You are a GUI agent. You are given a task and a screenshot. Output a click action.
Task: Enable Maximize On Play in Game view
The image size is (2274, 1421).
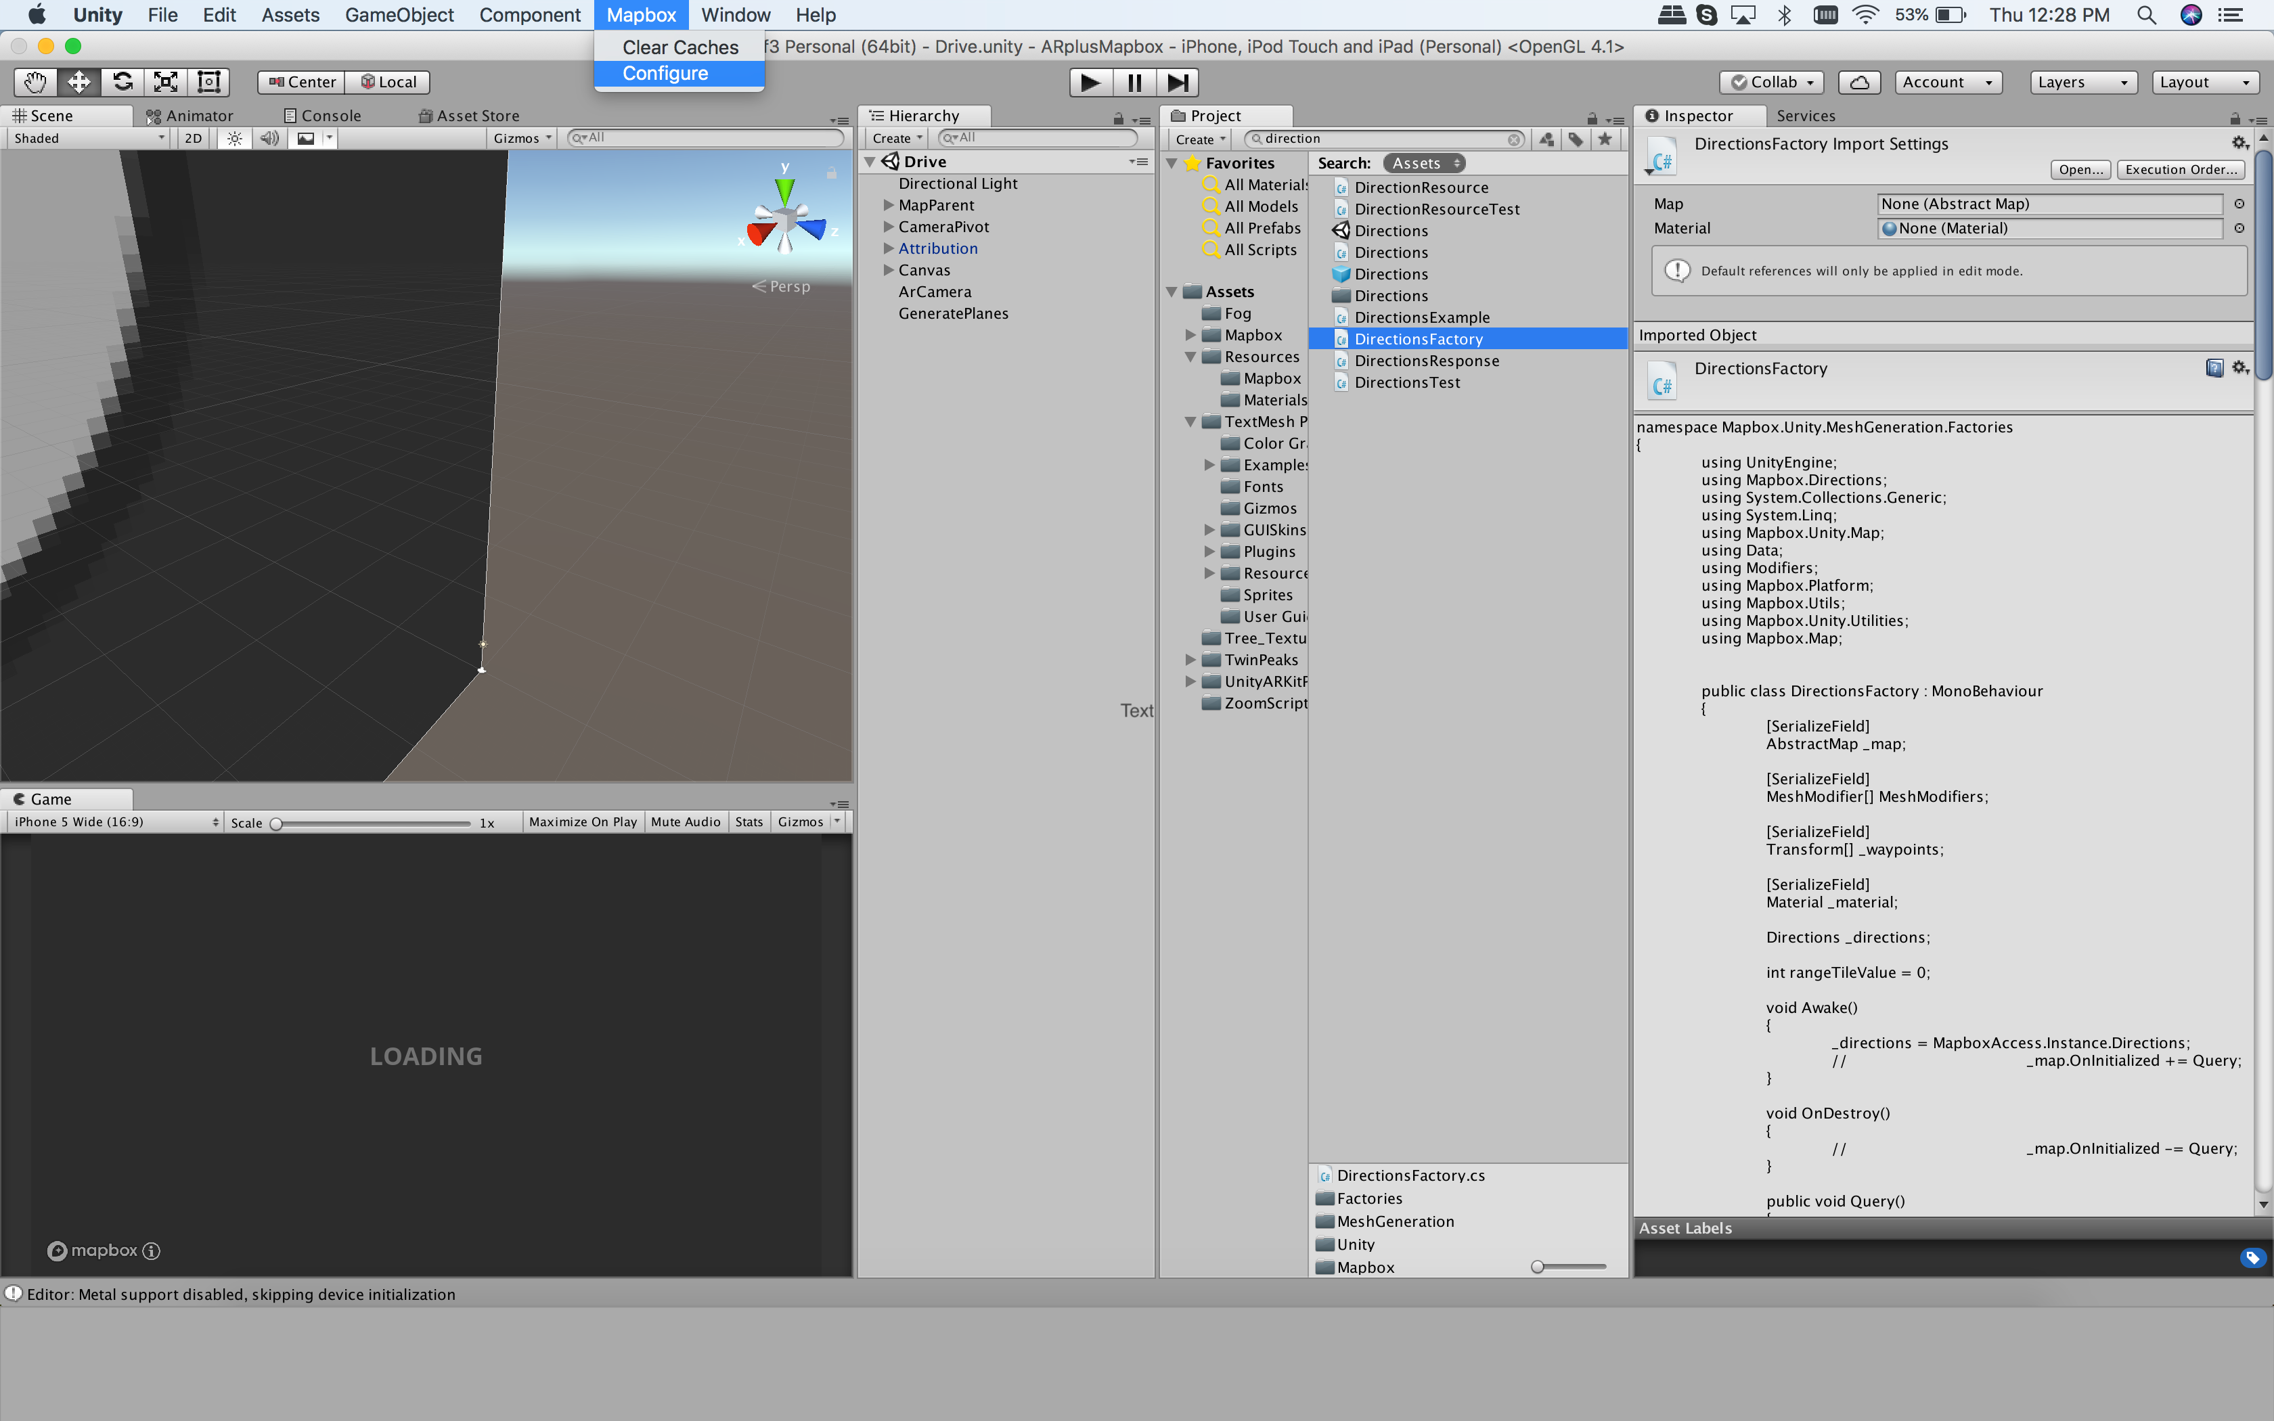581,820
